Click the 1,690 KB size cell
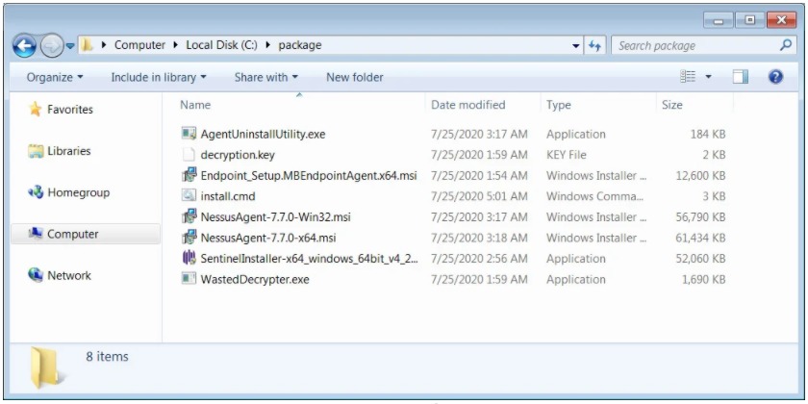Screen dimensions: 808x404 (704, 279)
